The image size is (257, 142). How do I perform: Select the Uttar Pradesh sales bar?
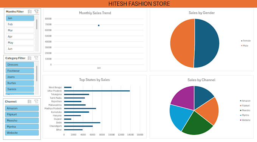[x=97, y=91]
